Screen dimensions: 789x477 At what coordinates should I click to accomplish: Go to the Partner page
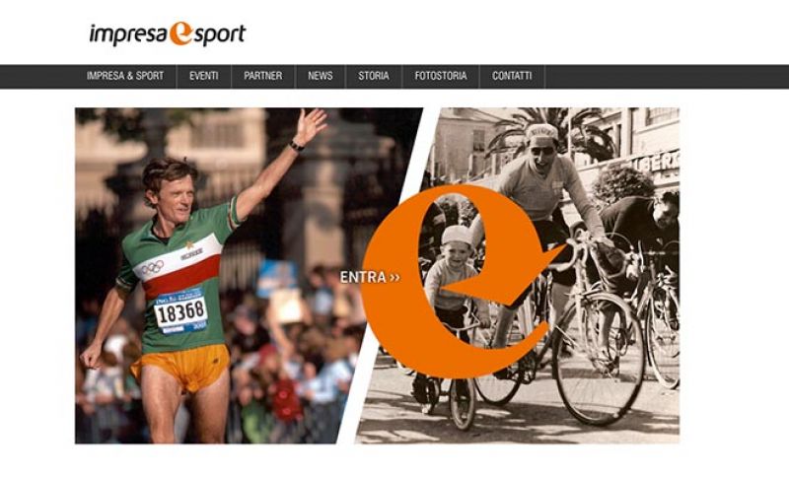click(x=263, y=76)
